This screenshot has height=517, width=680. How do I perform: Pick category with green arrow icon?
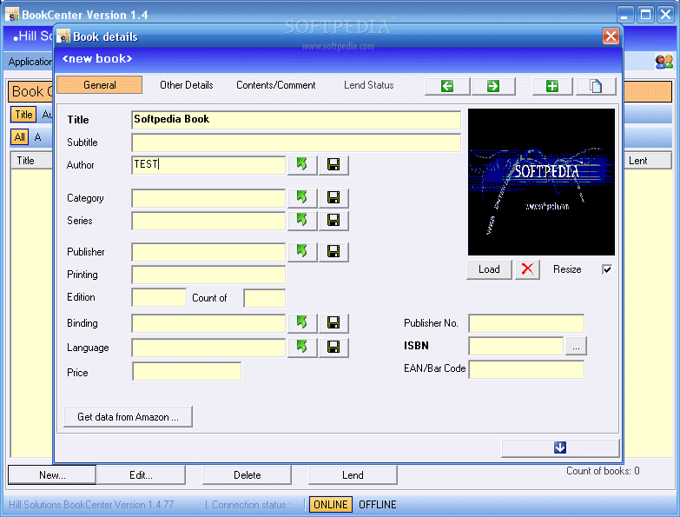point(302,198)
